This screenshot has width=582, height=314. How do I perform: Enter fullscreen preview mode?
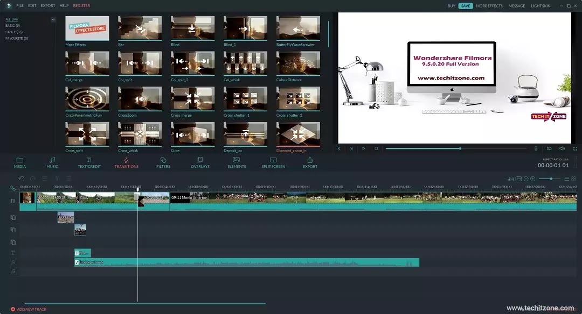tap(575, 148)
